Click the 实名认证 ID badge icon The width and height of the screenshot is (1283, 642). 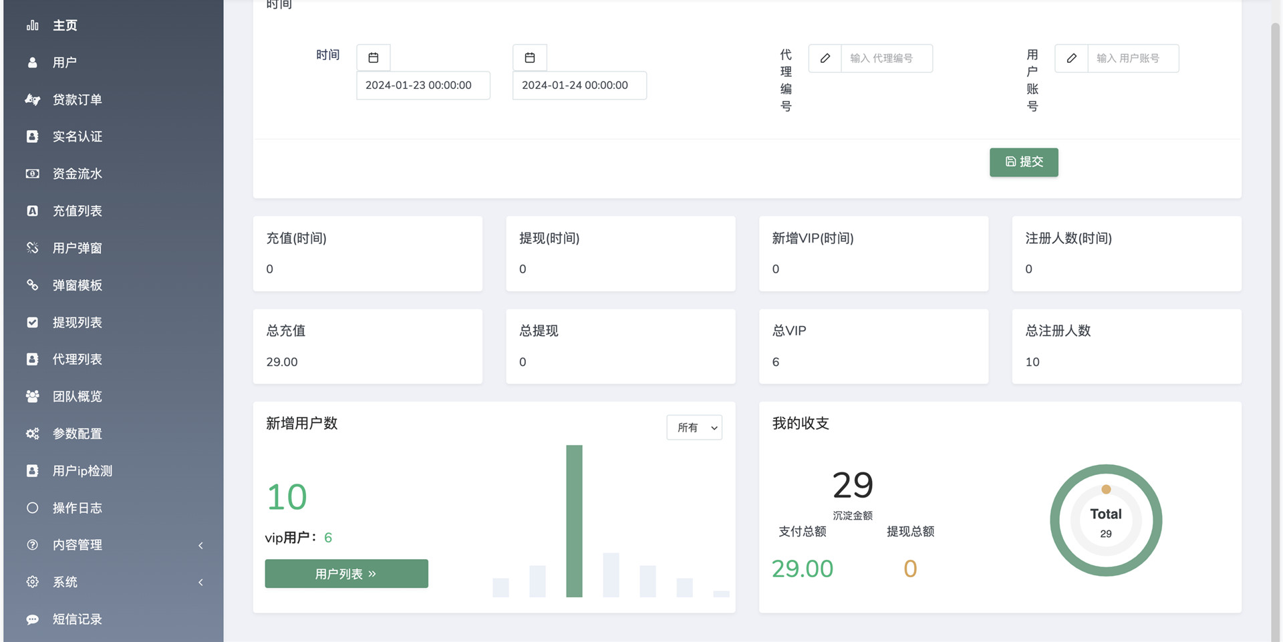pos(32,136)
